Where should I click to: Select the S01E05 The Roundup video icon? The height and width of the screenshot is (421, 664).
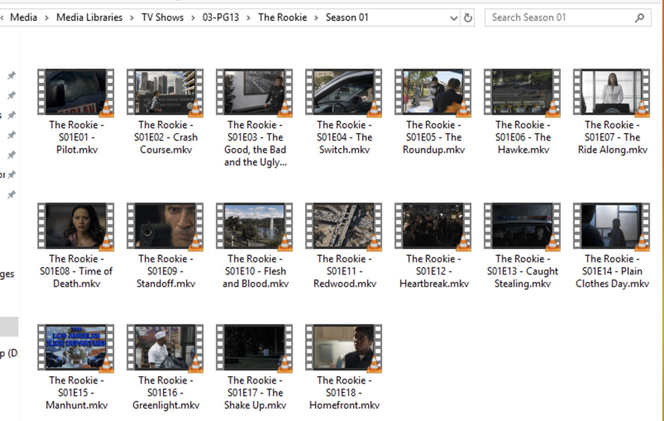pos(433,92)
